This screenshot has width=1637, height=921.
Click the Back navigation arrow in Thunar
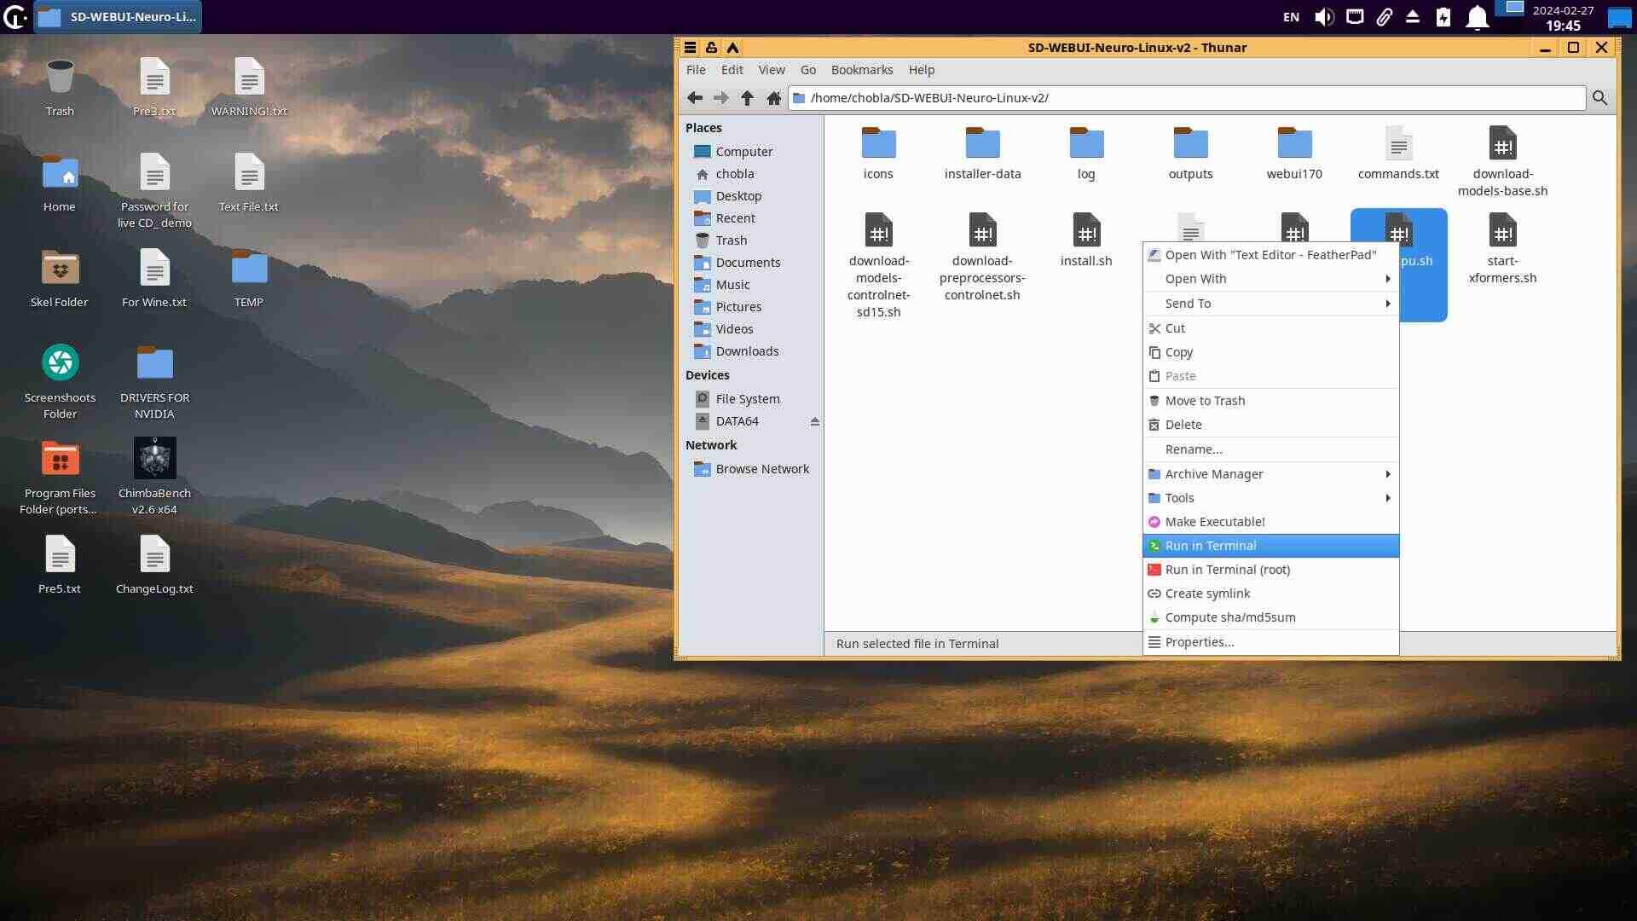pyautogui.click(x=695, y=98)
